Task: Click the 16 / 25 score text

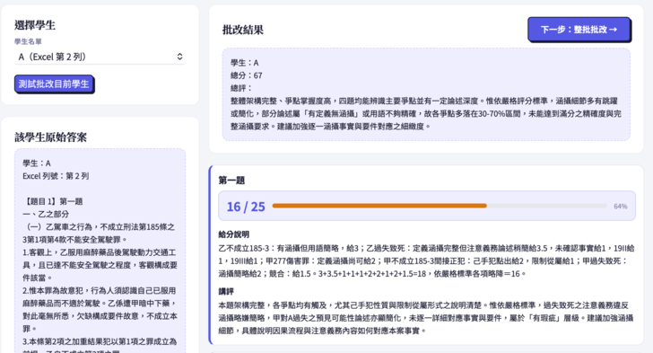Action: 246,207
